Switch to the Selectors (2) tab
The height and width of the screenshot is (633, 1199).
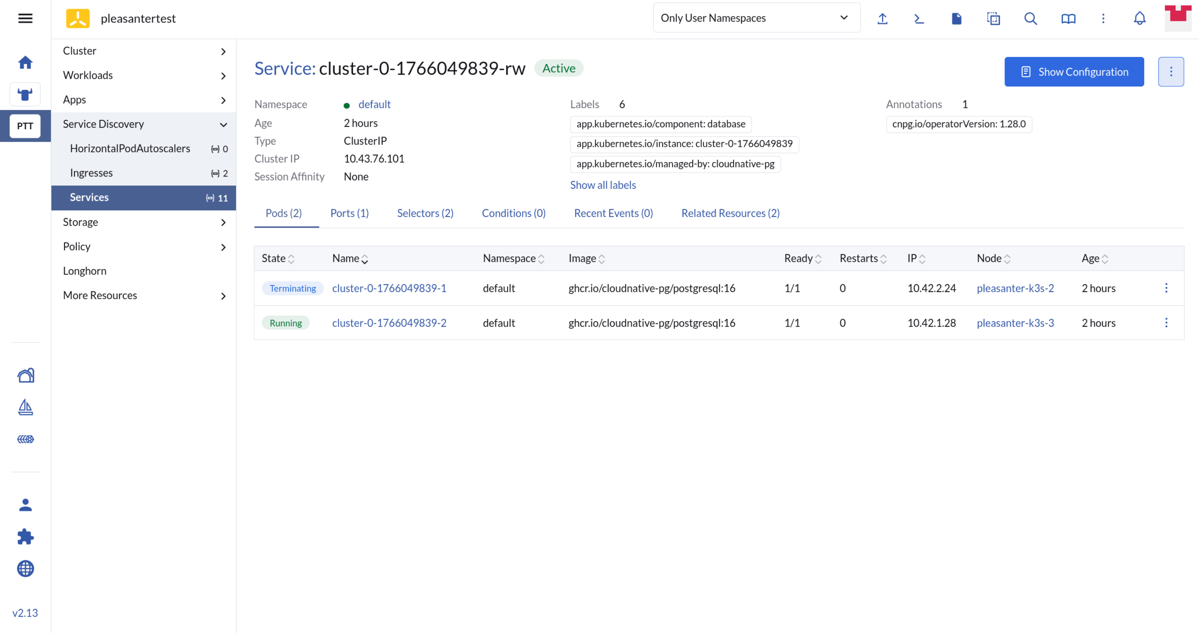pyautogui.click(x=425, y=213)
